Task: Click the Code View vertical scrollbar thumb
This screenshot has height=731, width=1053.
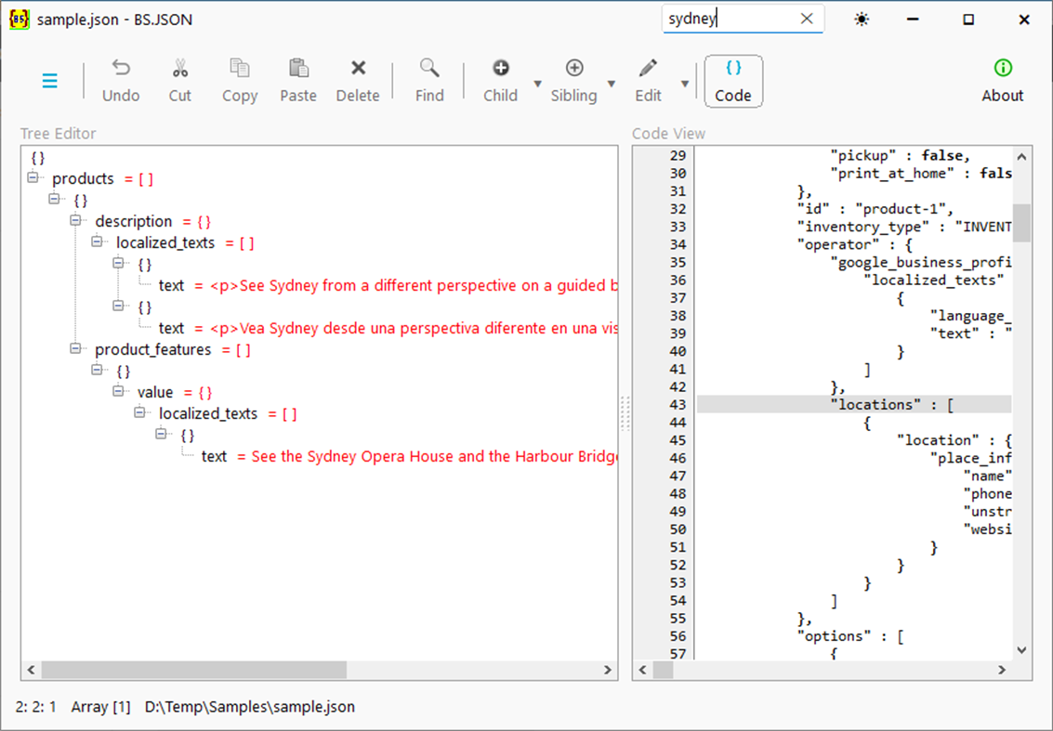Action: [x=1021, y=222]
